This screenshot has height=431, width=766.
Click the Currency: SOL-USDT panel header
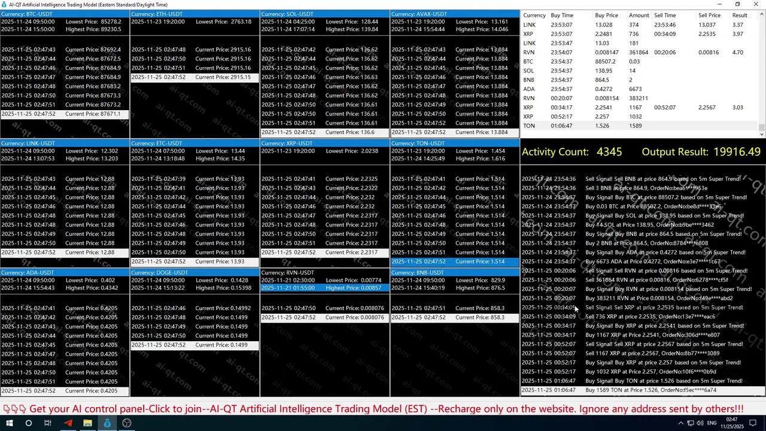[x=325, y=14]
